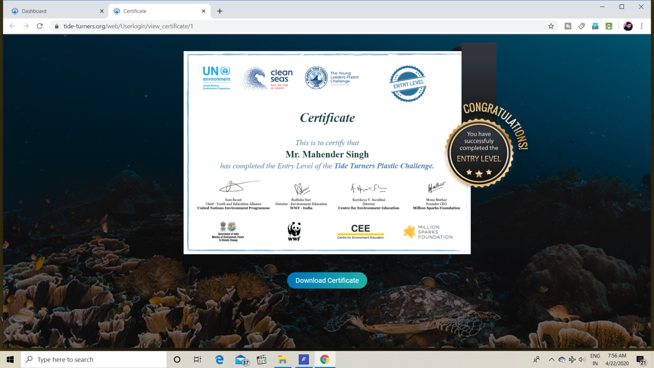The width and height of the screenshot is (654, 368).
Task: Switch to Chrome on the taskbar
Action: [x=325, y=359]
